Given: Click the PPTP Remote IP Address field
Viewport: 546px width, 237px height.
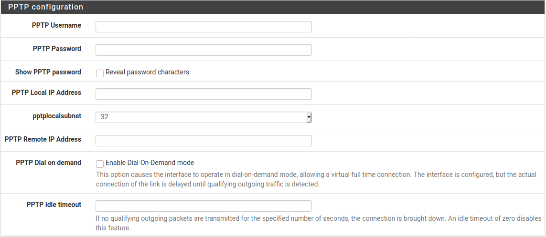Looking at the screenshot, I should 203,141.
